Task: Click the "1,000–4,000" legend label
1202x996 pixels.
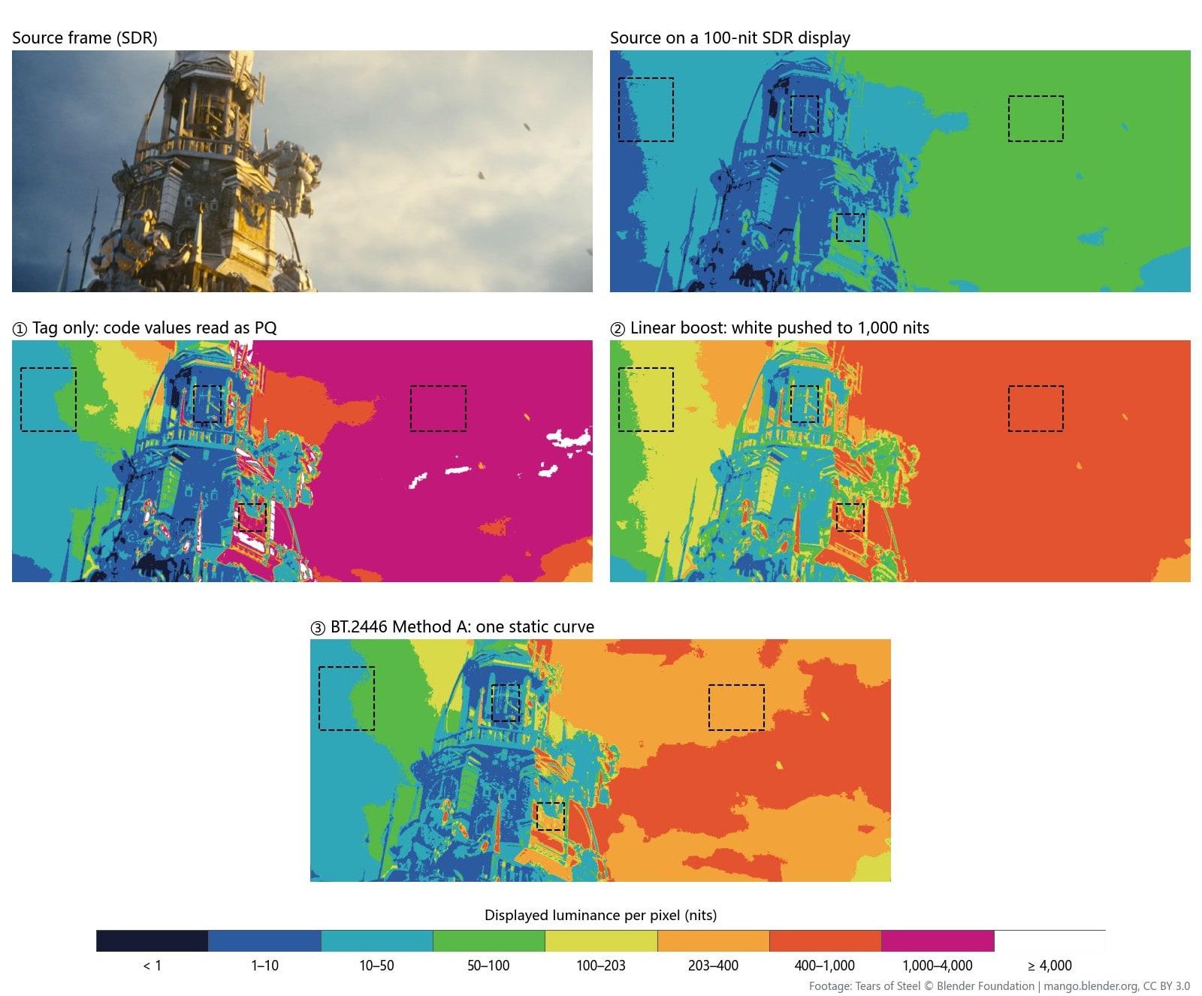Action: 938,965
